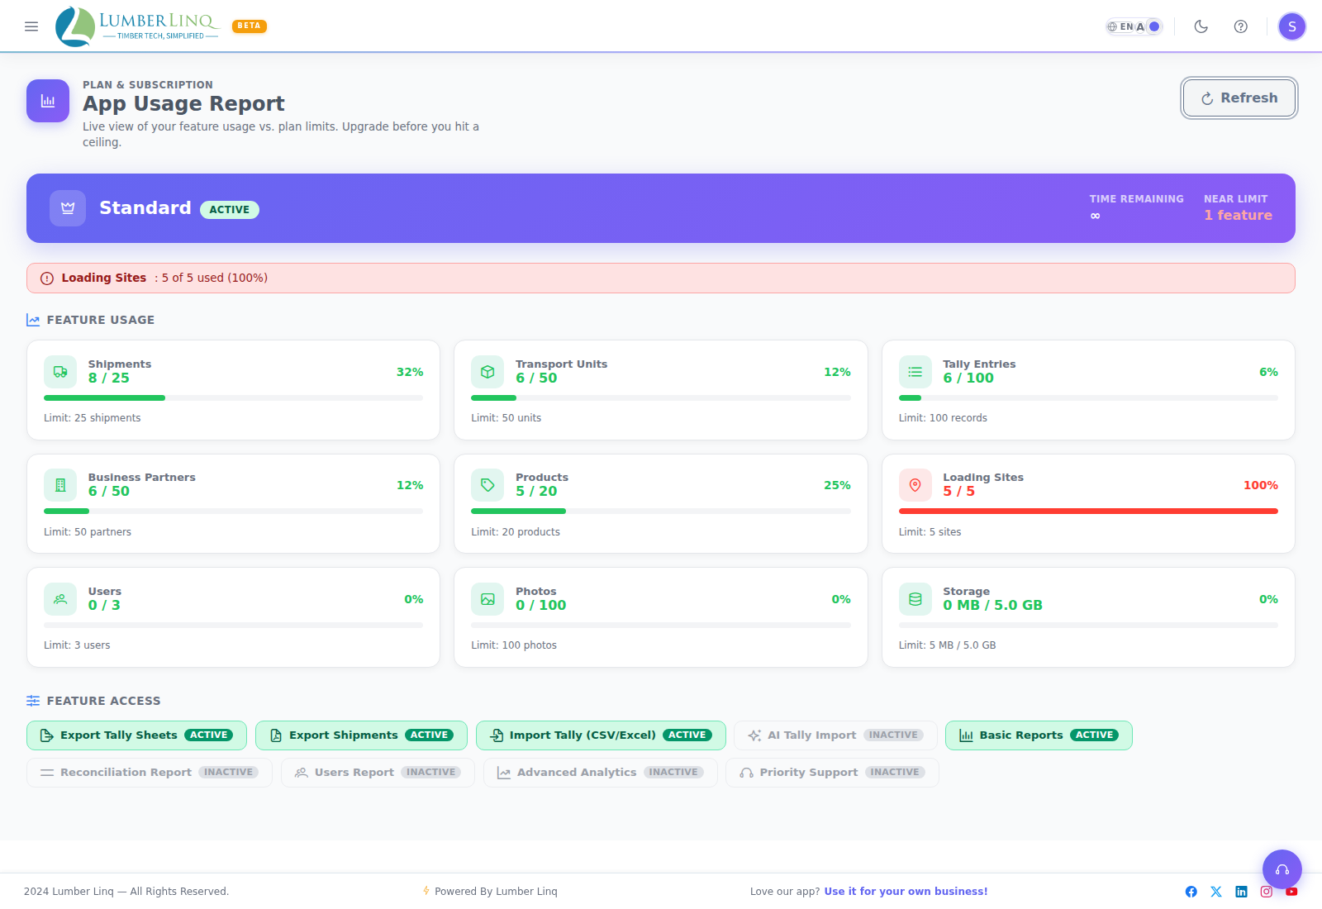Click the Tally Entries list icon
Screen dimensions: 1322x909
(915, 372)
